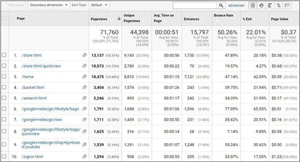
Task: Switch to the pie chart percentage view
Action: (x=261, y=5)
